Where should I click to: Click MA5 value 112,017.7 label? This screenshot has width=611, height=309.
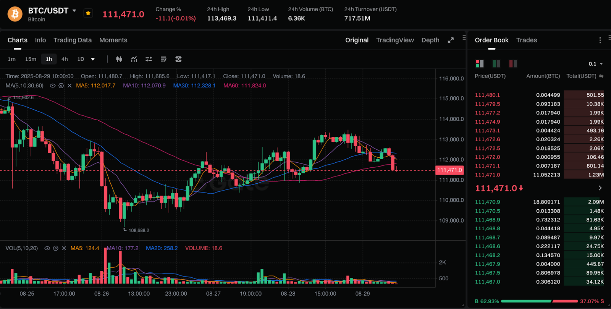pyautogui.click(x=95, y=86)
